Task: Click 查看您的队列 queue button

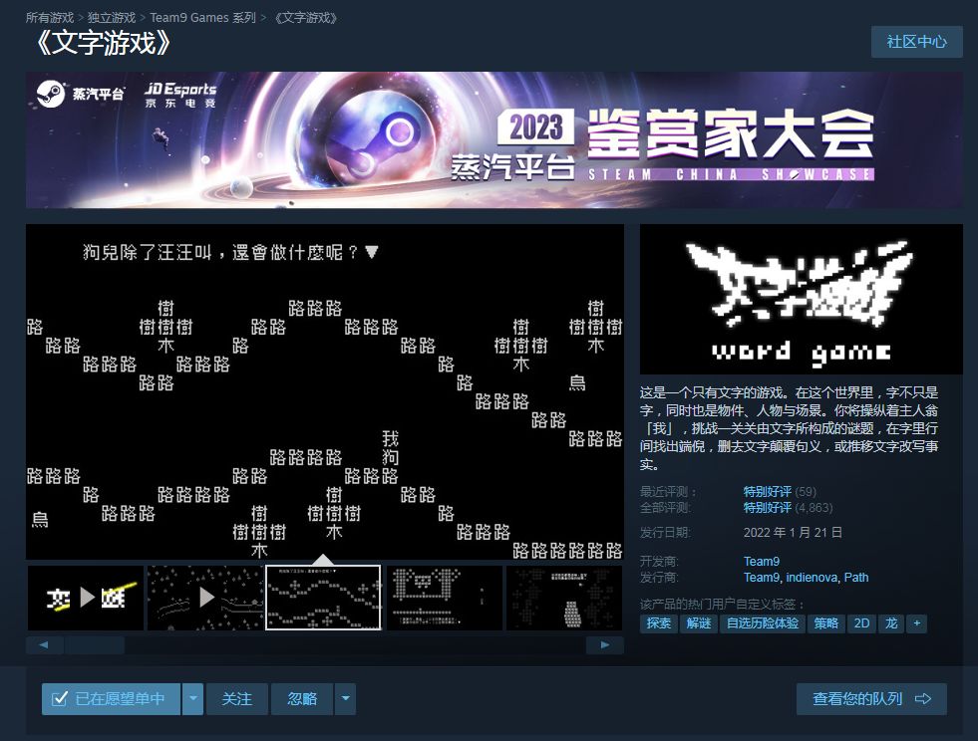Action: coord(871,698)
